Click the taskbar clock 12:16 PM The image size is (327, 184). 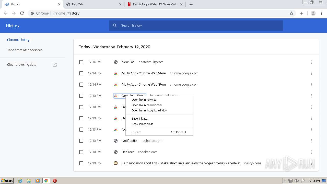(314, 181)
